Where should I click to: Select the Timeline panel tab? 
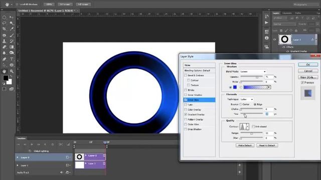click(21, 138)
